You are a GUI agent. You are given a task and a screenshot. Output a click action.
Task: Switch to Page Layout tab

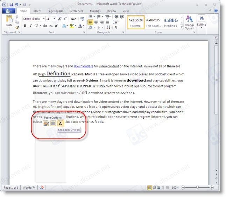tap(55, 11)
